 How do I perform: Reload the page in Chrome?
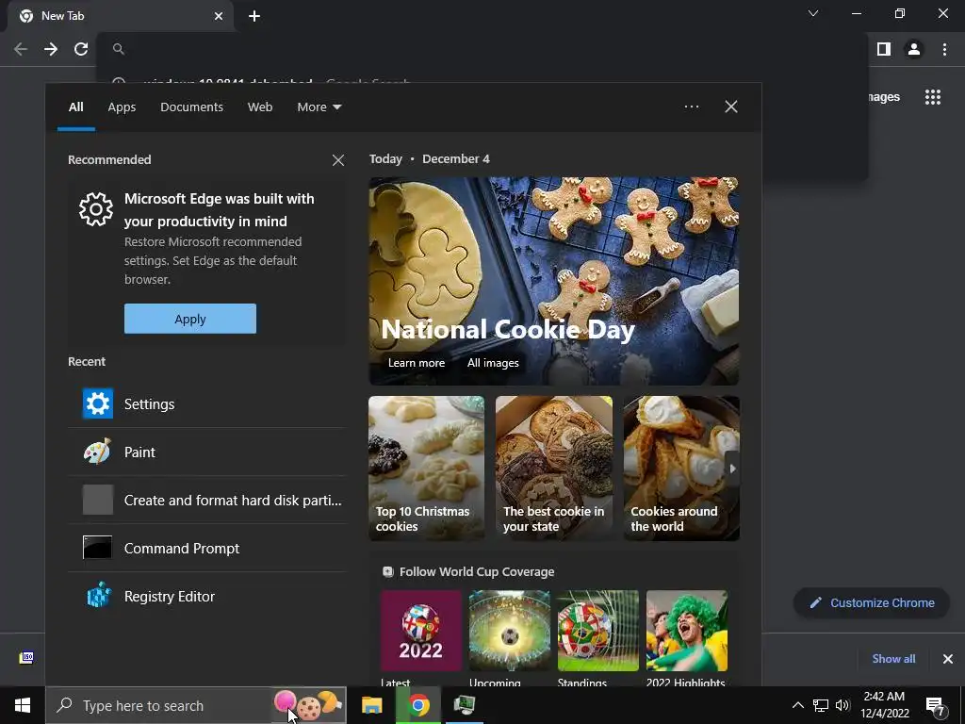tap(81, 49)
